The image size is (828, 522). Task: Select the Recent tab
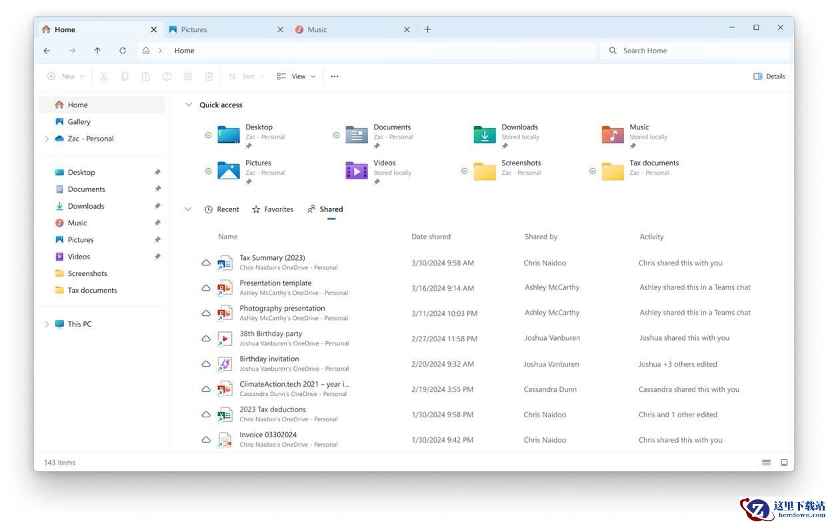coord(221,209)
